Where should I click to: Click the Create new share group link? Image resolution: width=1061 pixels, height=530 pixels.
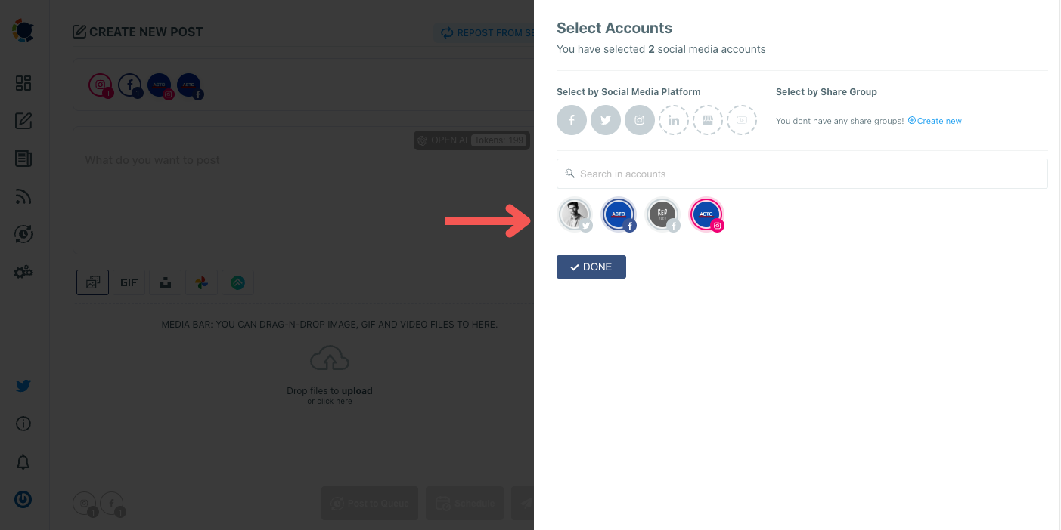point(938,120)
